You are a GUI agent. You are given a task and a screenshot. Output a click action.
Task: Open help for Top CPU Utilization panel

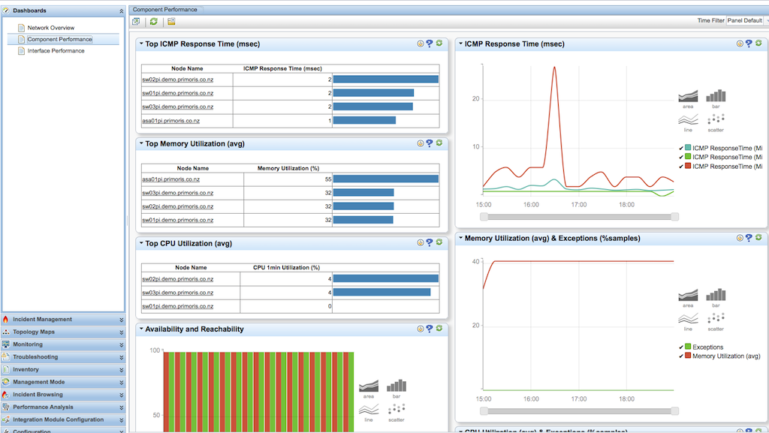point(430,243)
